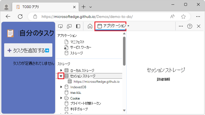
Task: Open DevTools customize menu (three dots)
Action: point(181,26)
